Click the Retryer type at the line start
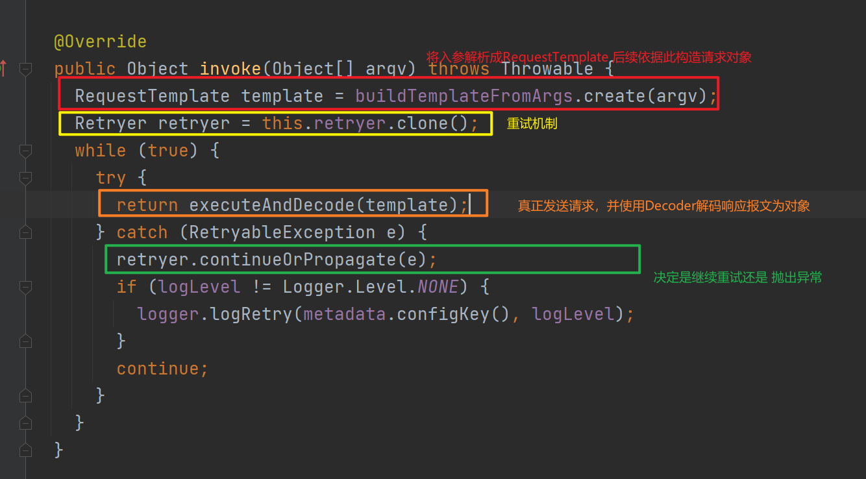The image size is (866, 479). tap(111, 124)
